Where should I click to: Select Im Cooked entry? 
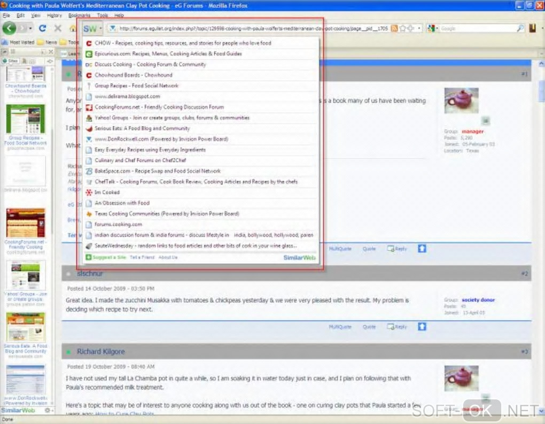(201, 192)
